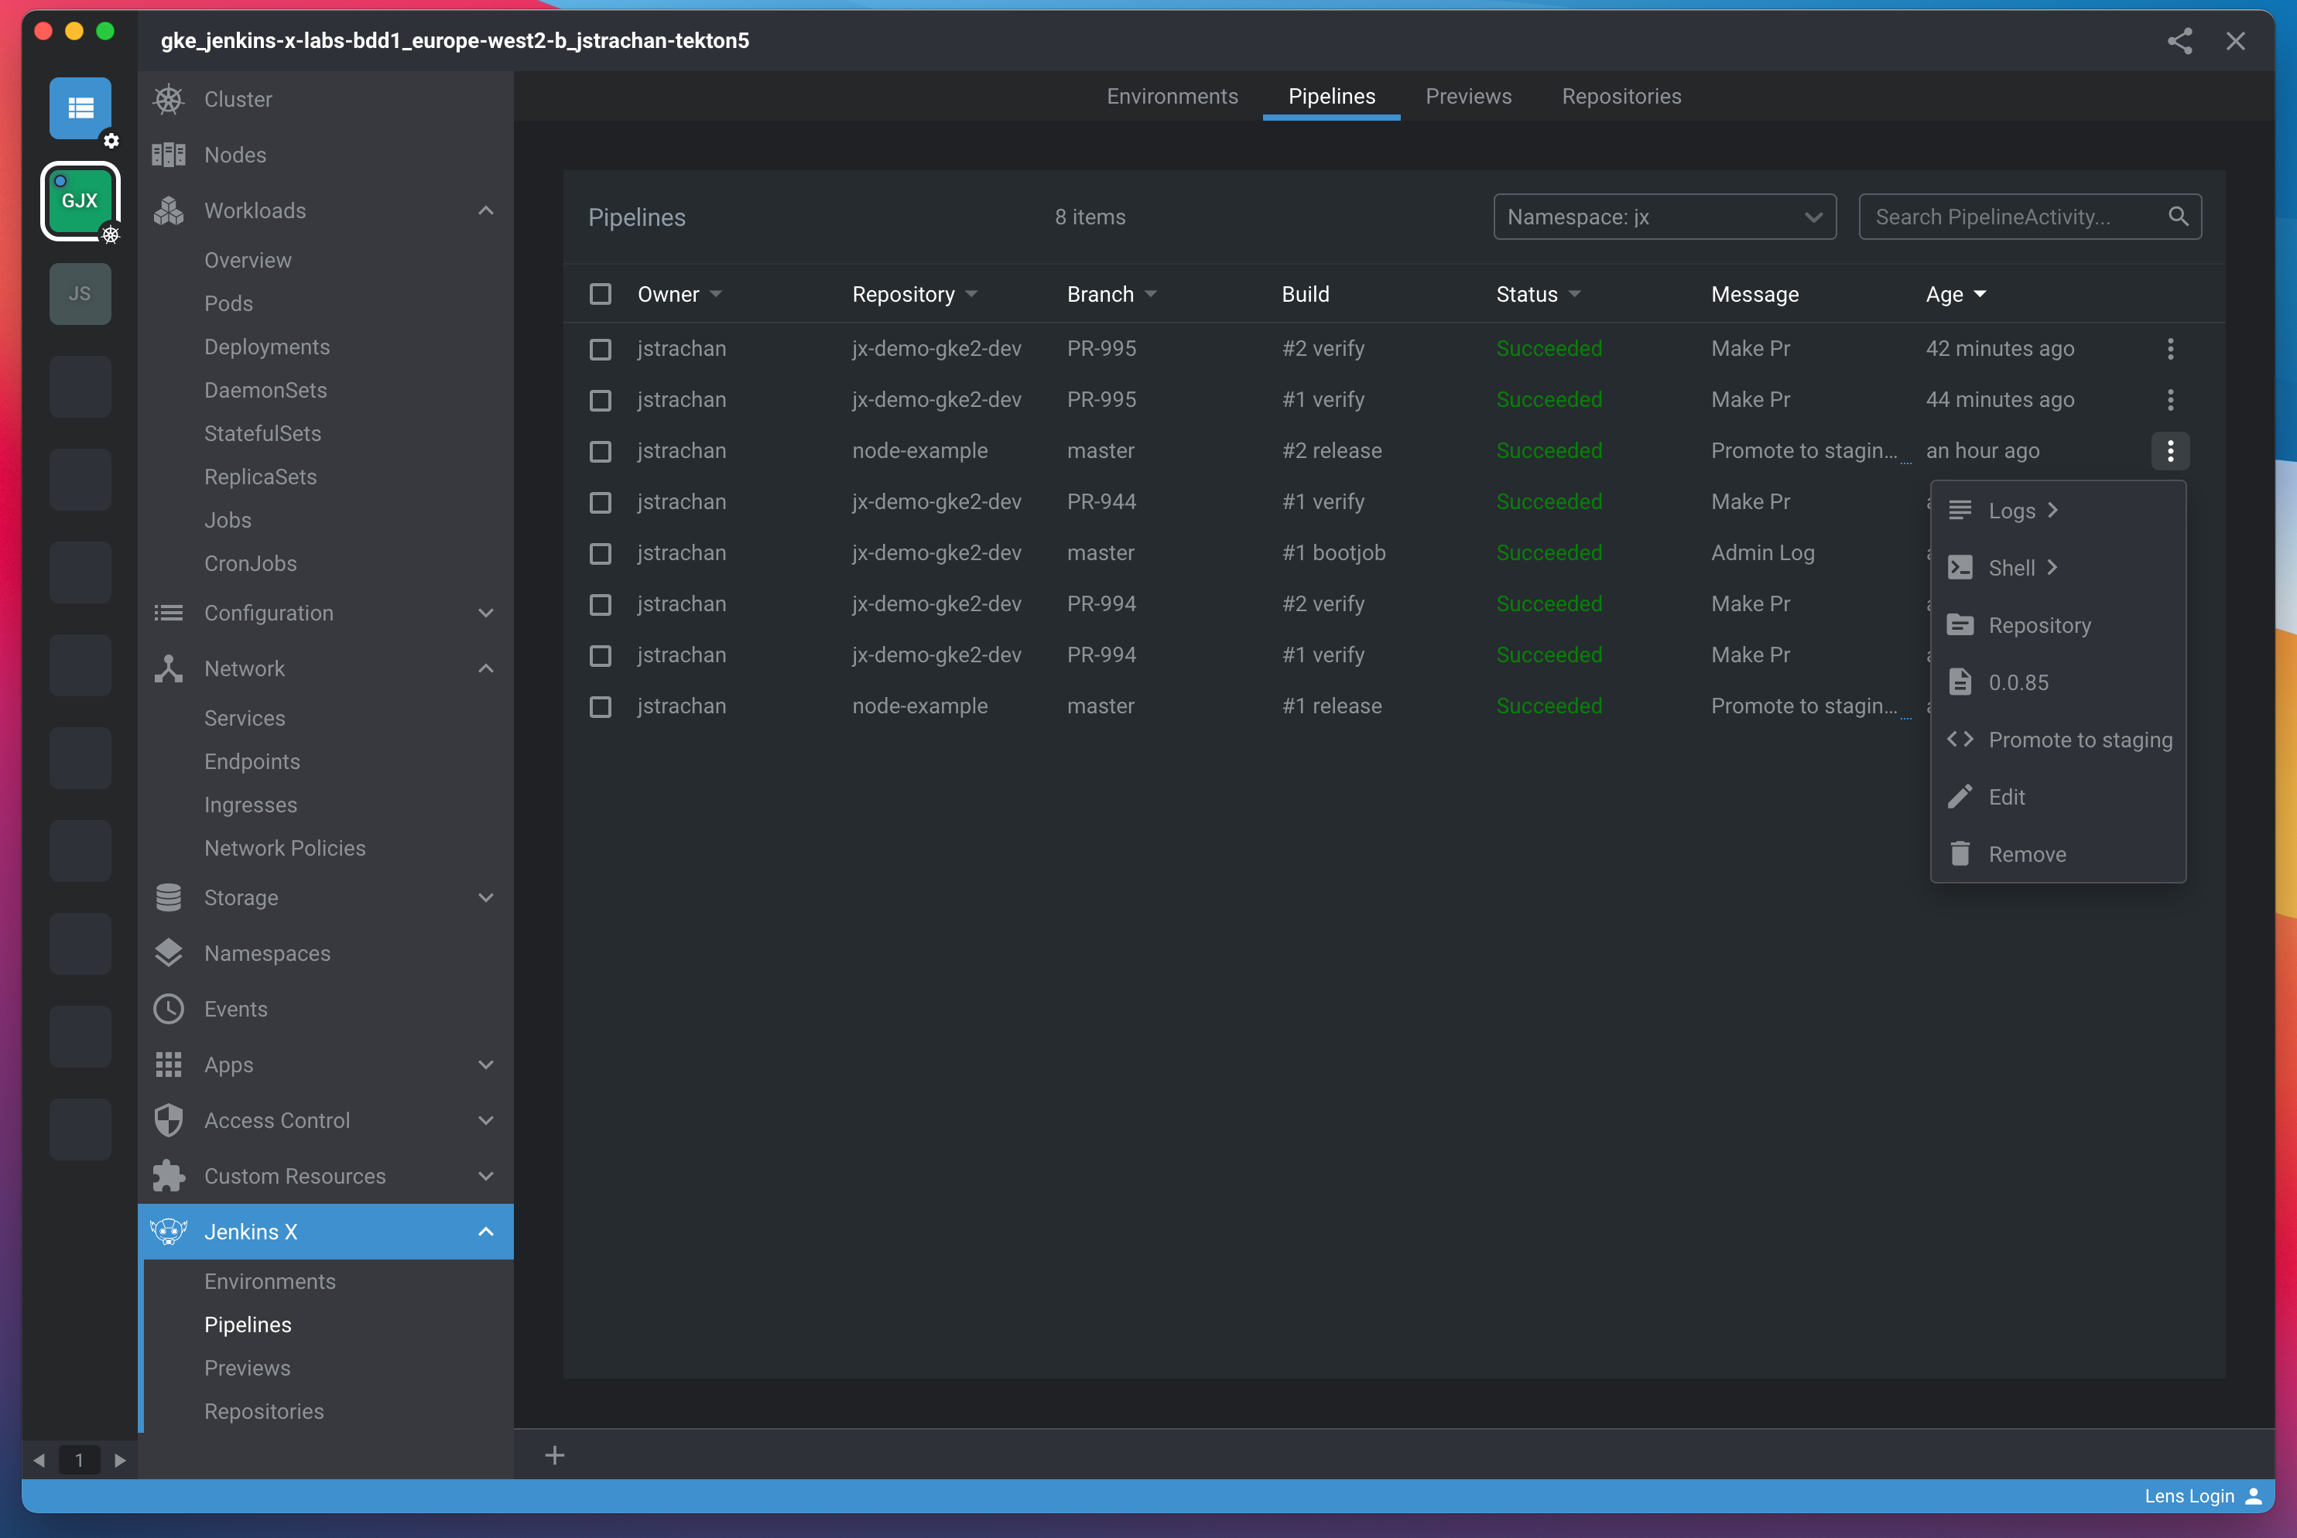Viewport: 2297px width, 1538px height.
Task: Switch to the Environments tab
Action: pos(1172,96)
